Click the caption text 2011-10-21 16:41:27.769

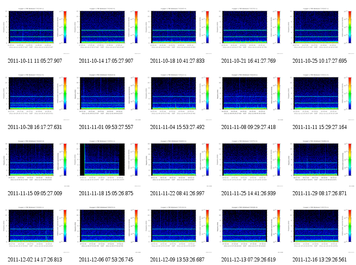tap(249, 61)
